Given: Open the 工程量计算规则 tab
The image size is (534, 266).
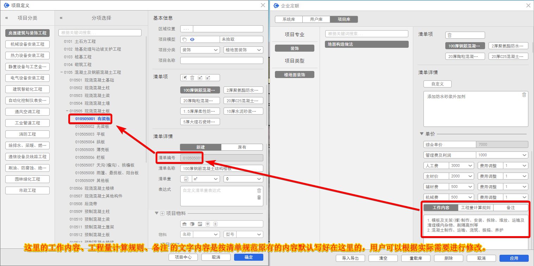Looking at the screenshot, I should [x=476, y=208].
